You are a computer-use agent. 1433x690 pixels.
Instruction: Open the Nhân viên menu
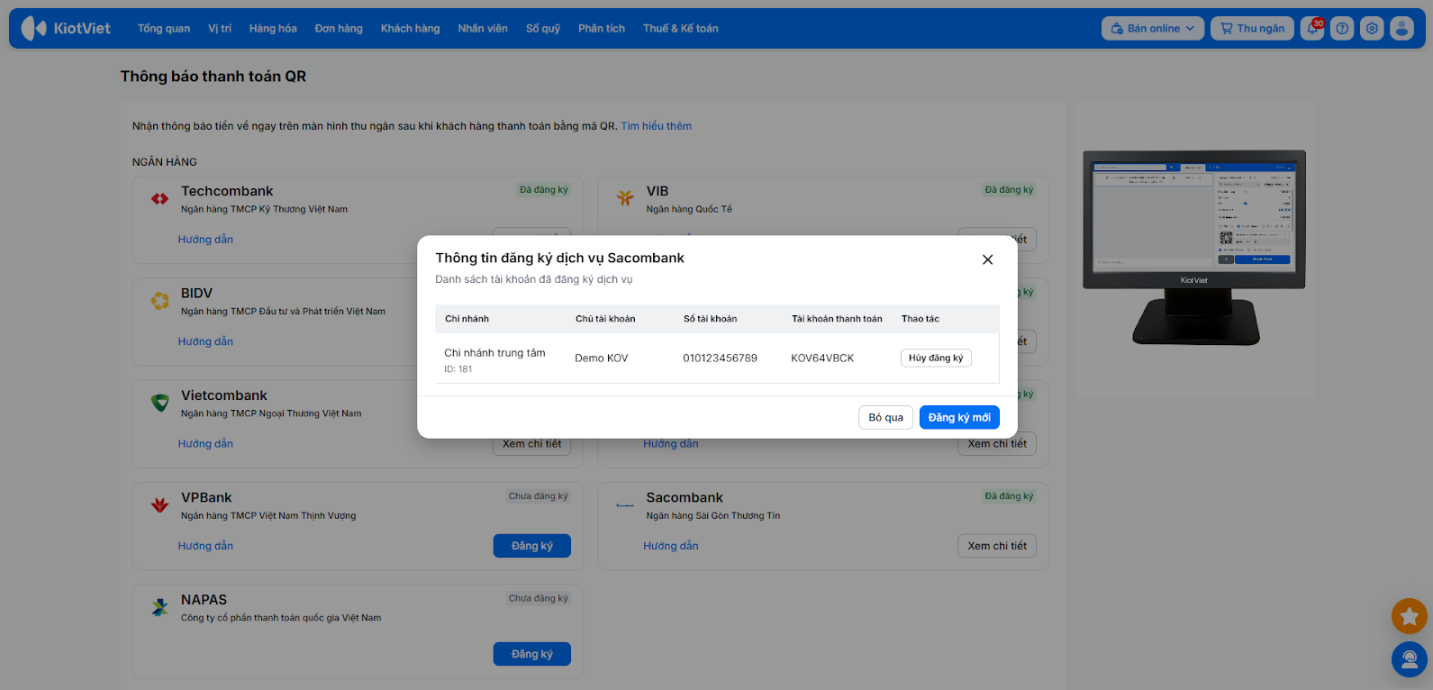483,29
